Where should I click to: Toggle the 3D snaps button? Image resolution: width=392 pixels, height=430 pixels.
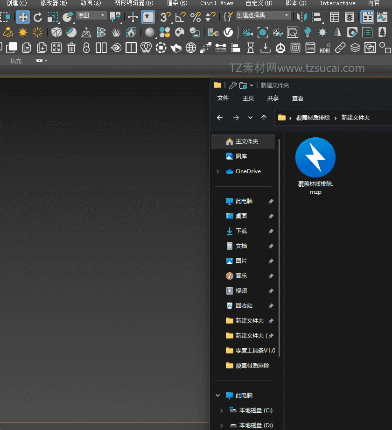(165, 17)
